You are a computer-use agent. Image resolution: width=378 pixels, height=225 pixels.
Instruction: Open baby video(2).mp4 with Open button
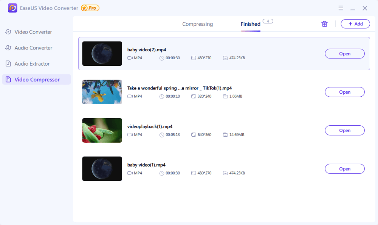pos(344,54)
